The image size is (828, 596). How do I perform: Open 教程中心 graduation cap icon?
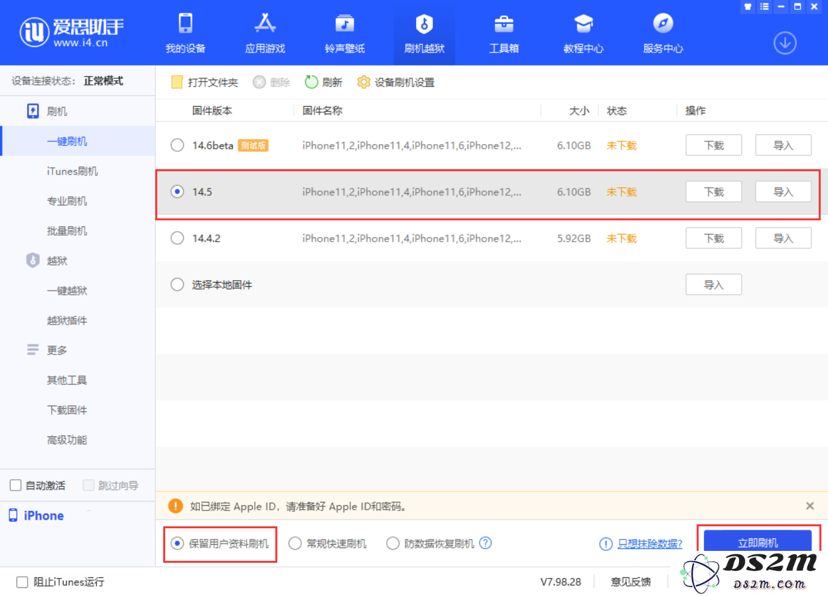click(583, 24)
